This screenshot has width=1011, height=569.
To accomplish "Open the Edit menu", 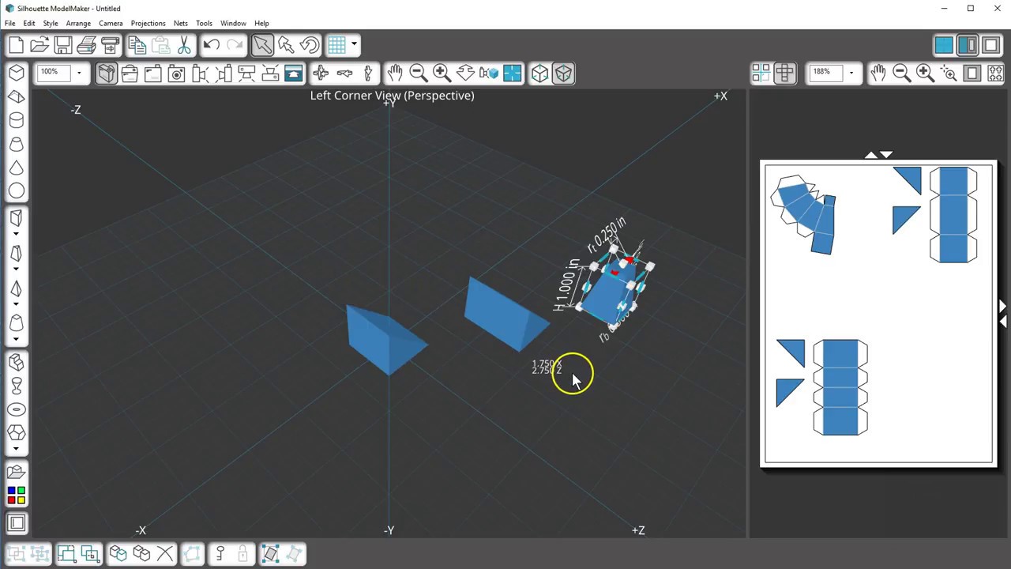I will (x=29, y=23).
